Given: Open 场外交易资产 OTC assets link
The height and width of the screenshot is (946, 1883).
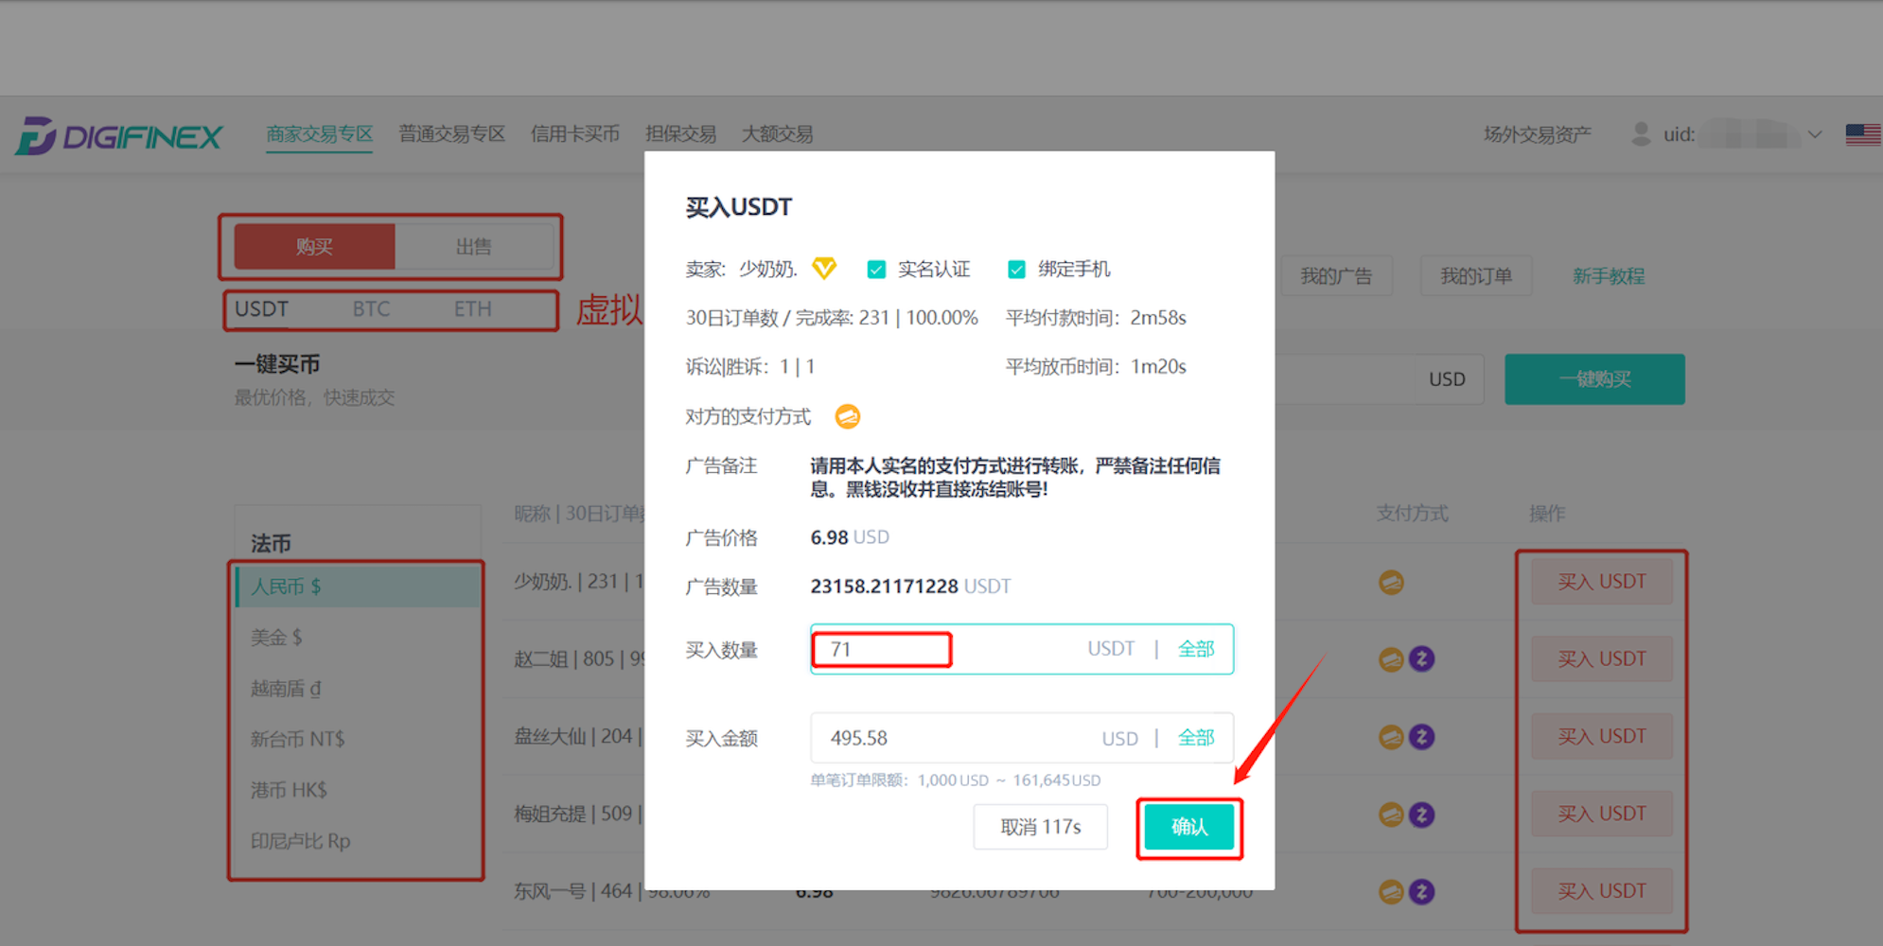Looking at the screenshot, I should (1537, 134).
